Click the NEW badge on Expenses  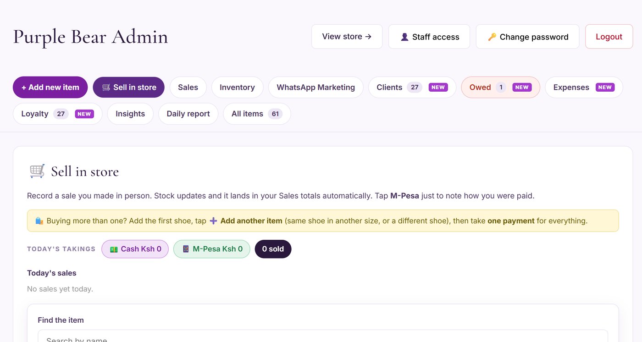(x=605, y=88)
